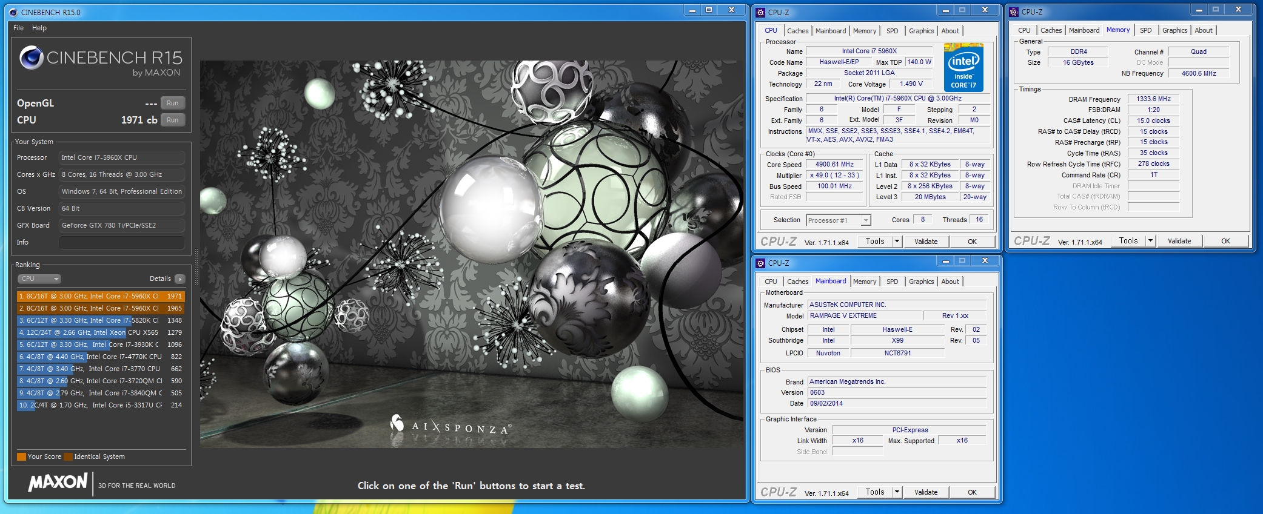Viewport: 1263px width, 514px height.
Task: Click the BIOS date 09/02/2014
Action: (x=897, y=403)
